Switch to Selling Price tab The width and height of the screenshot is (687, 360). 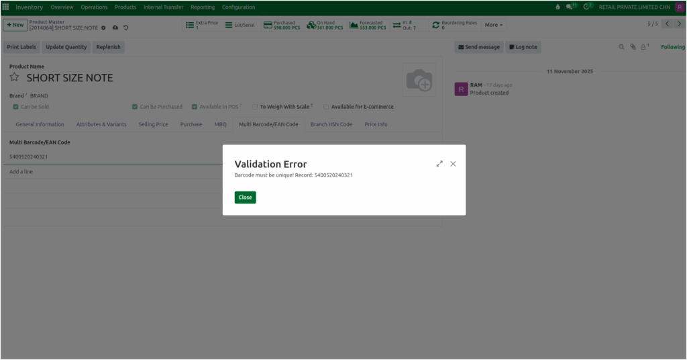[154, 124]
